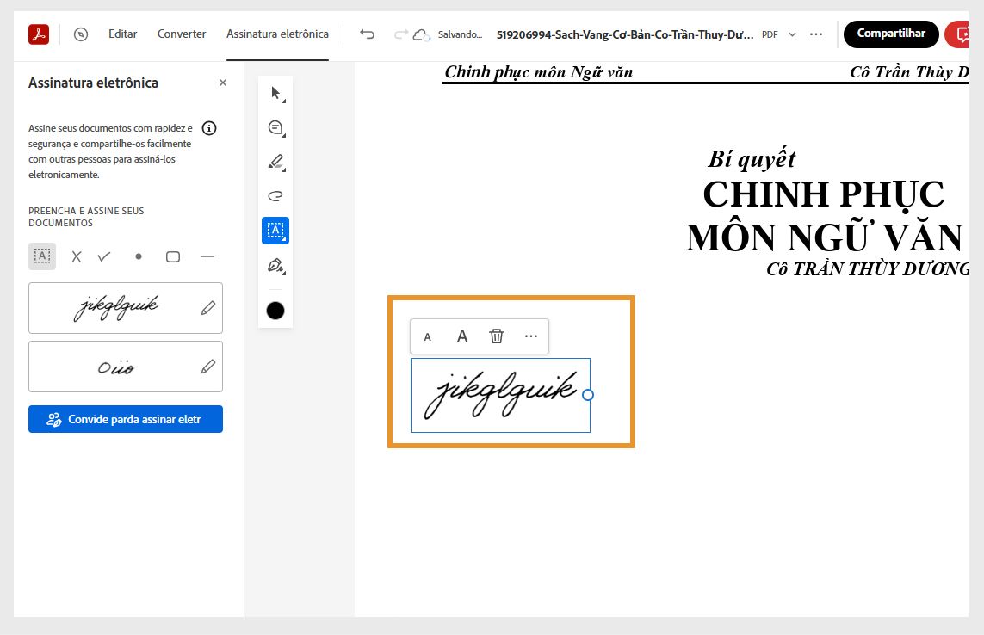Click the PDF file name title
Screen dimensions: 984x635
pos(625,34)
